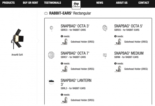Click the Snapbag Lantern 3' product icon
Image resolution: width=155 pixels, height=106 pixels.
(51, 83)
